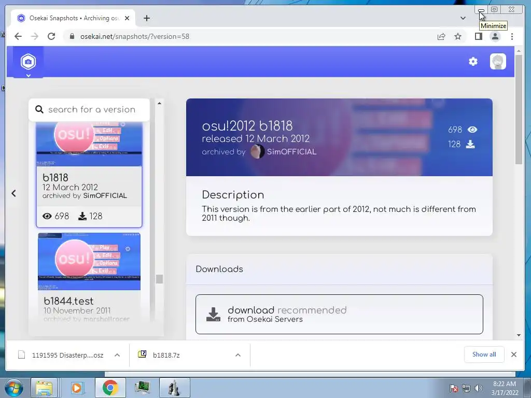Click the page scroll-down arrow

point(519,335)
